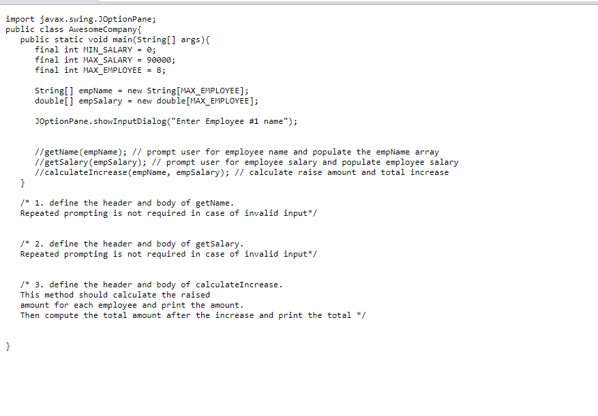This screenshot has width=598, height=416.
Task: Click inside the "Enter Employee #1 name" string
Action: coord(229,121)
